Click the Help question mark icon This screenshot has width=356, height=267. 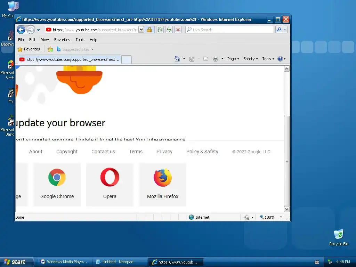click(x=280, y=59)
